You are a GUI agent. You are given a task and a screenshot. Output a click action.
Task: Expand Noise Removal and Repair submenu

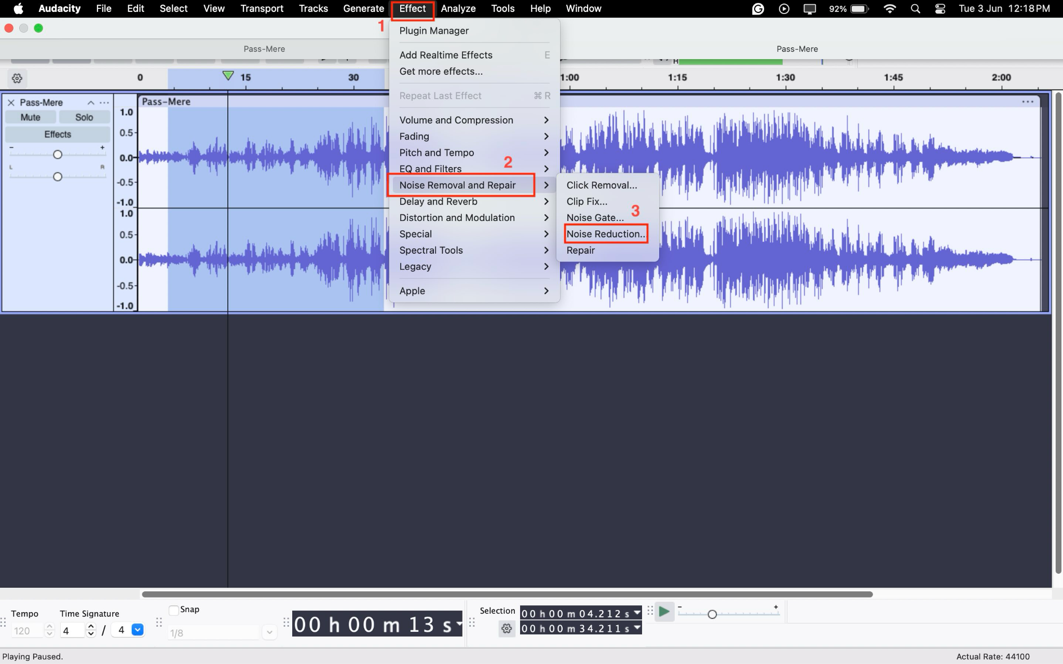tap(474, 185)
